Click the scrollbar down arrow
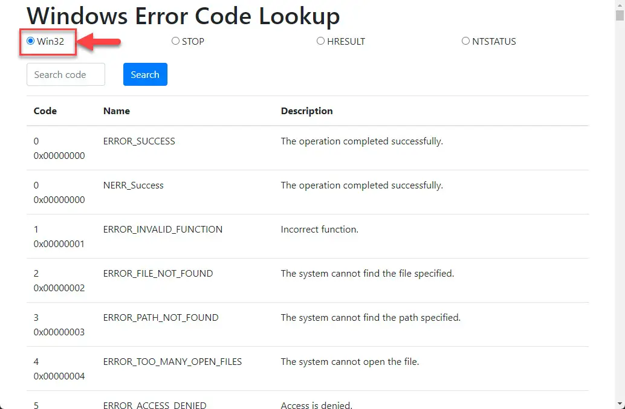Viewport: 625px width, 409px height. [x=620, y=404]
